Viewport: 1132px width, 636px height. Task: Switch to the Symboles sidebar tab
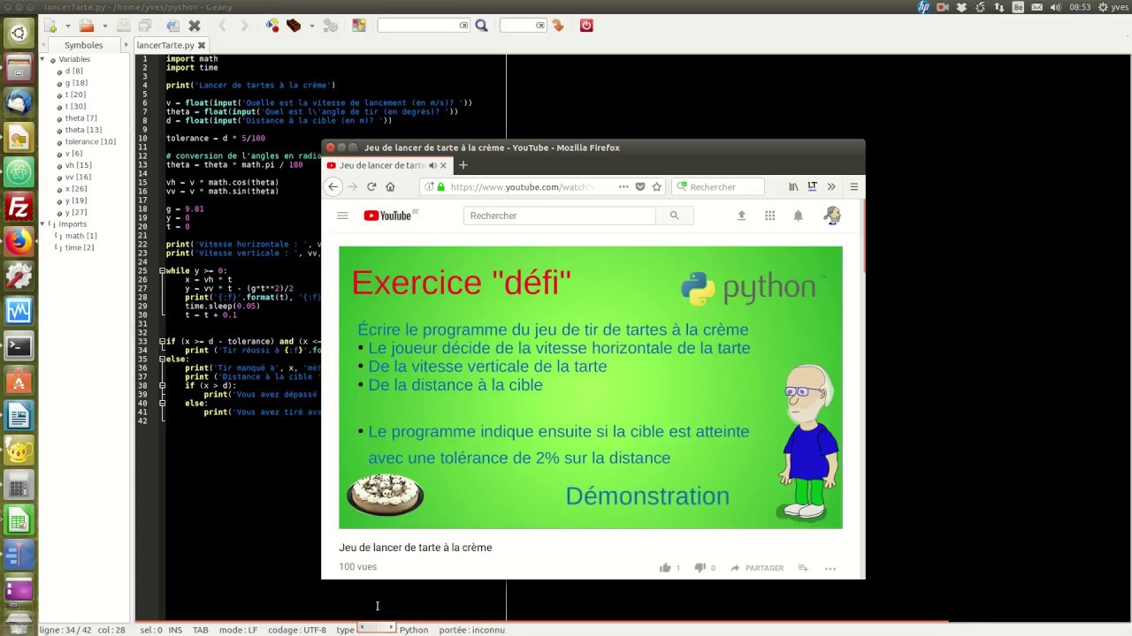click(83, 45)
